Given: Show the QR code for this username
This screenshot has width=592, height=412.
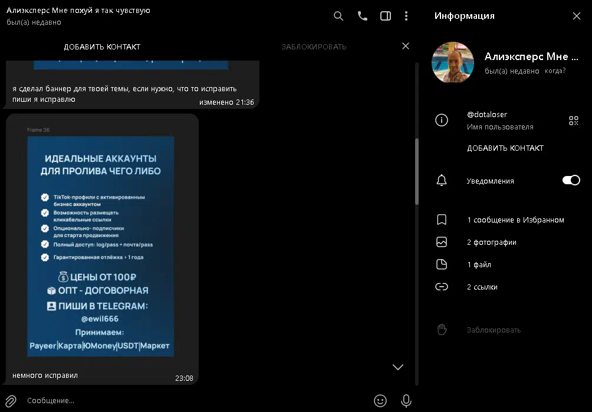Looking at the screenshot, I should coord(574,121).
